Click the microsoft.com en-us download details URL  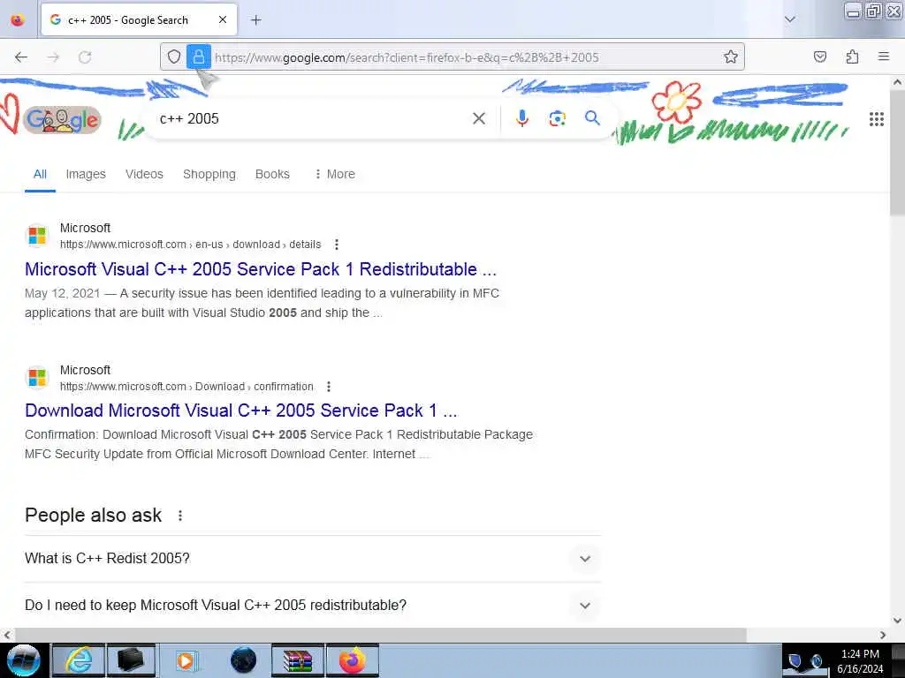[x=190, y=245]
